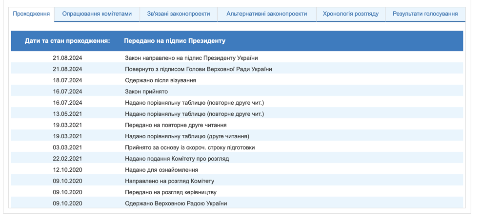
Task: Switch to the Опрацювання комітетами tab
Action: point(97,14)
